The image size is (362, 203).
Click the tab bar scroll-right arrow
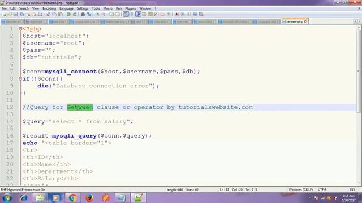tap(359, 21)
